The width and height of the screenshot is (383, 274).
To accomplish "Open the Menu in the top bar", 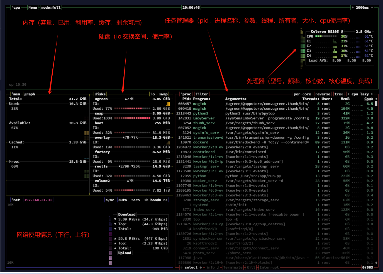I will (x=33, y=8).
